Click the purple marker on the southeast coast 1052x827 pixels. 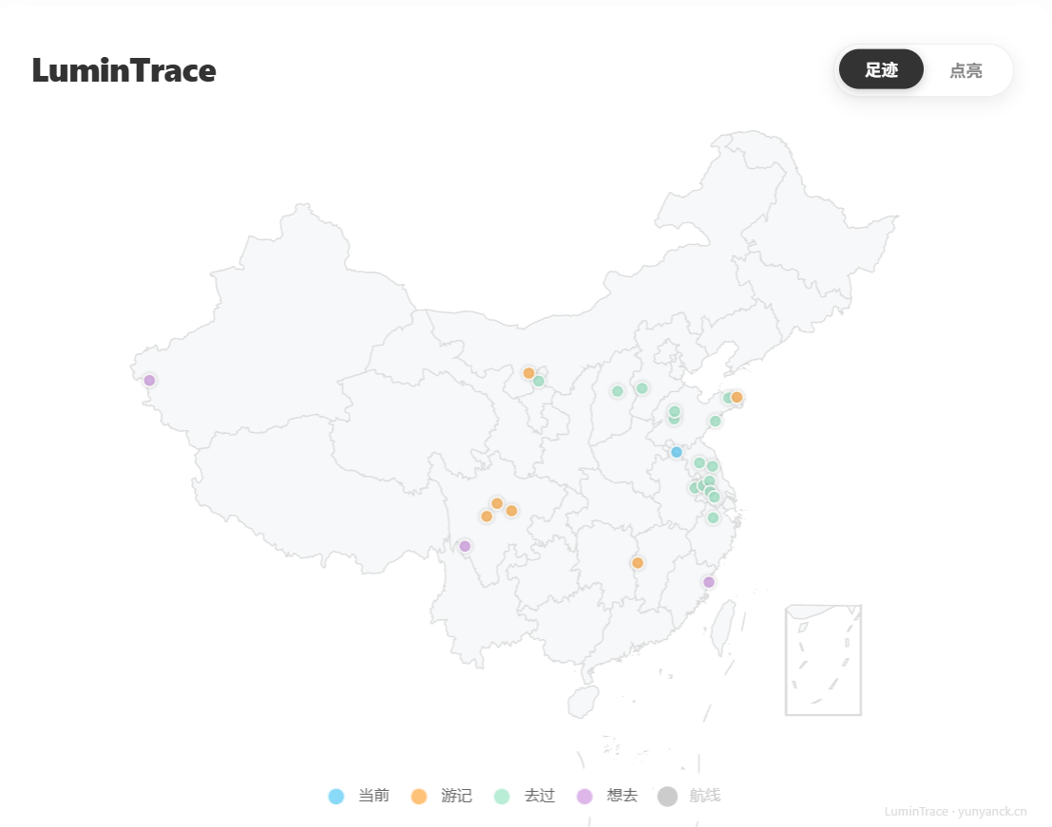(708, 582)
